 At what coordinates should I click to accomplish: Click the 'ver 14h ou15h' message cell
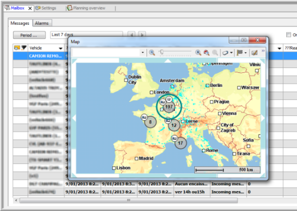coord(192,192)
